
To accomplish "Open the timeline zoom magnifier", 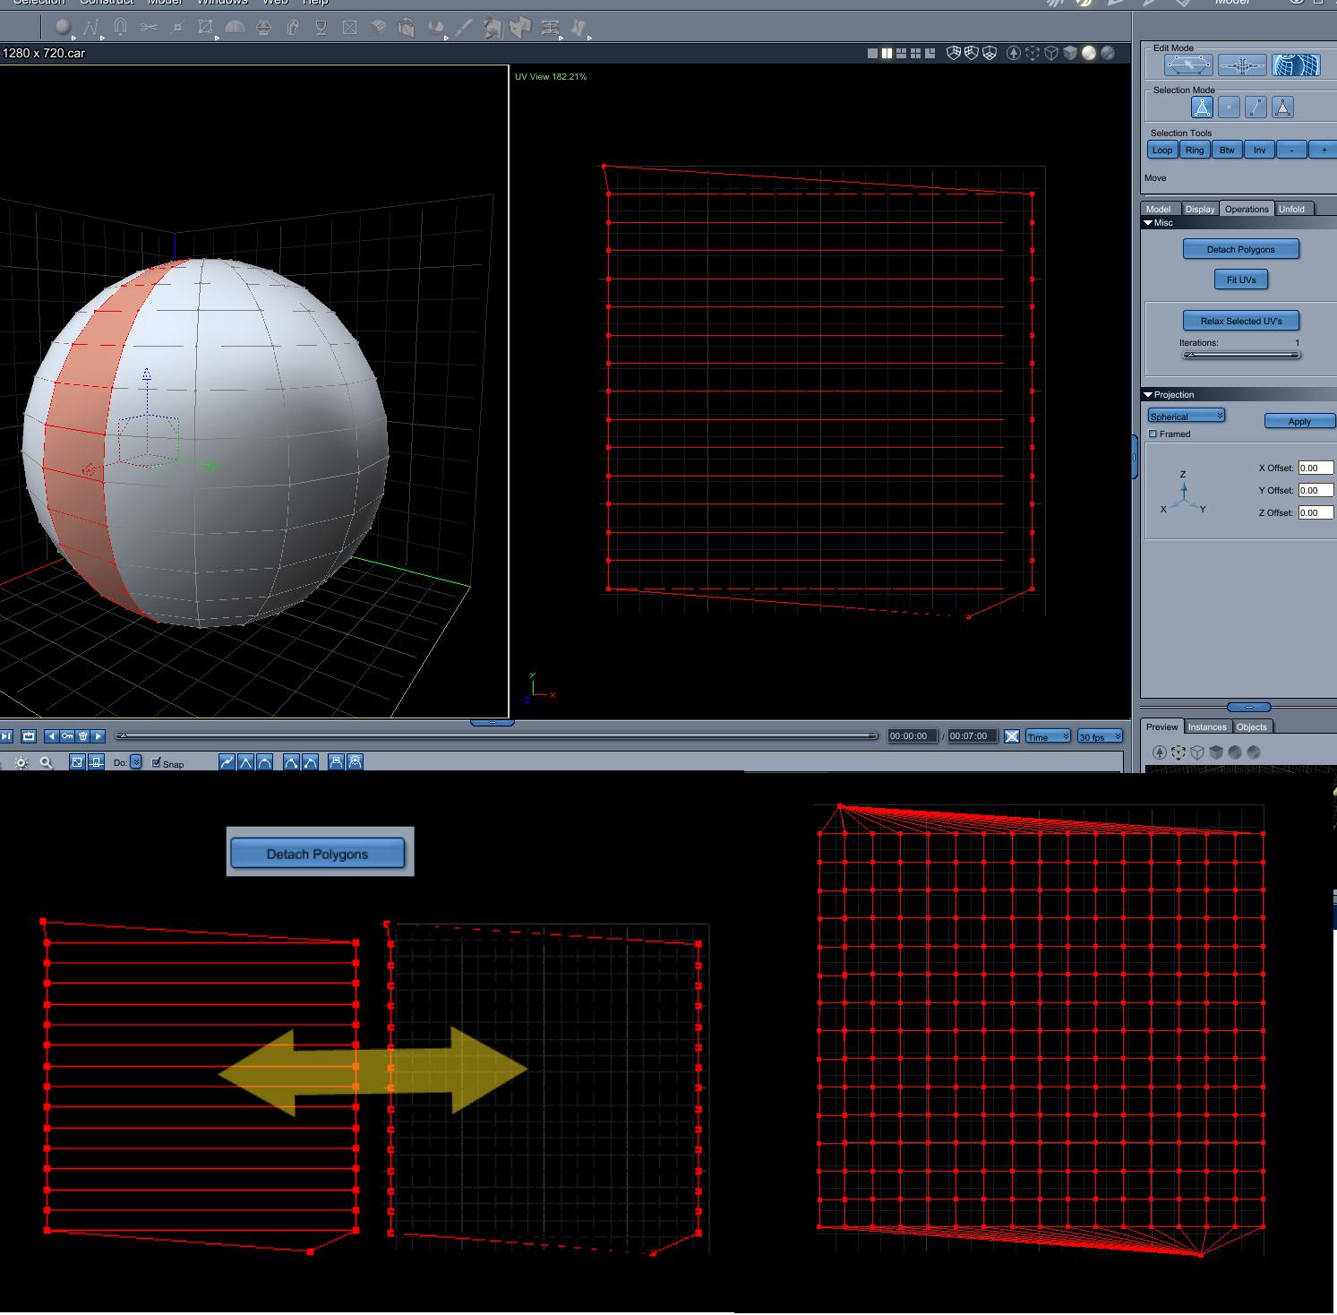I will (47, 763).
